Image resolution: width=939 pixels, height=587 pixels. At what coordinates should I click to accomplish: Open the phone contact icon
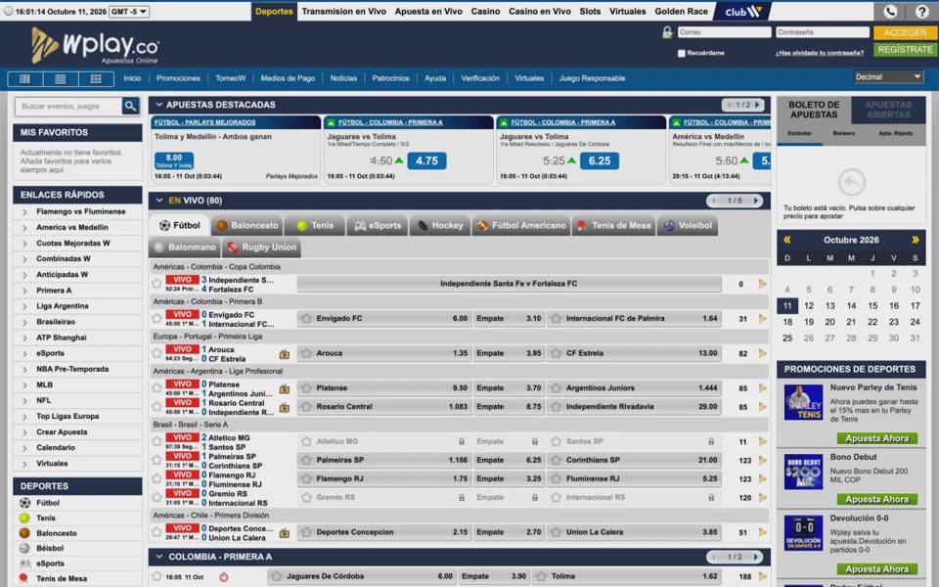pos(890,12)
